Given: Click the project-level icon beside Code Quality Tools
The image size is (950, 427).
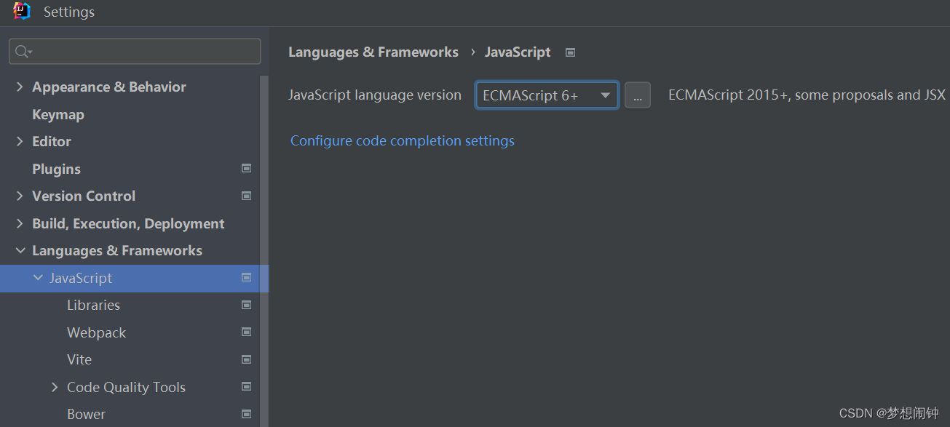Looking at the screenshot, I should pos(247,387).
